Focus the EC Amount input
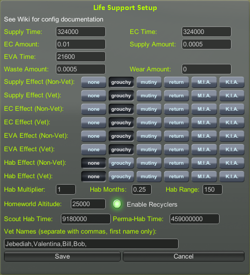This screenshot has width=250, height=275. [81, 44]
